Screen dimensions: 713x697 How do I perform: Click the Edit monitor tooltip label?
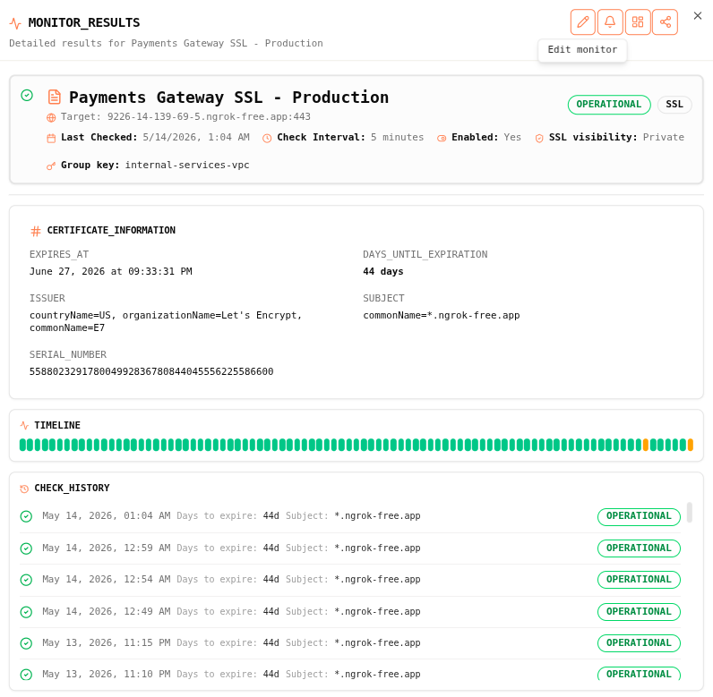pos(582,49)
